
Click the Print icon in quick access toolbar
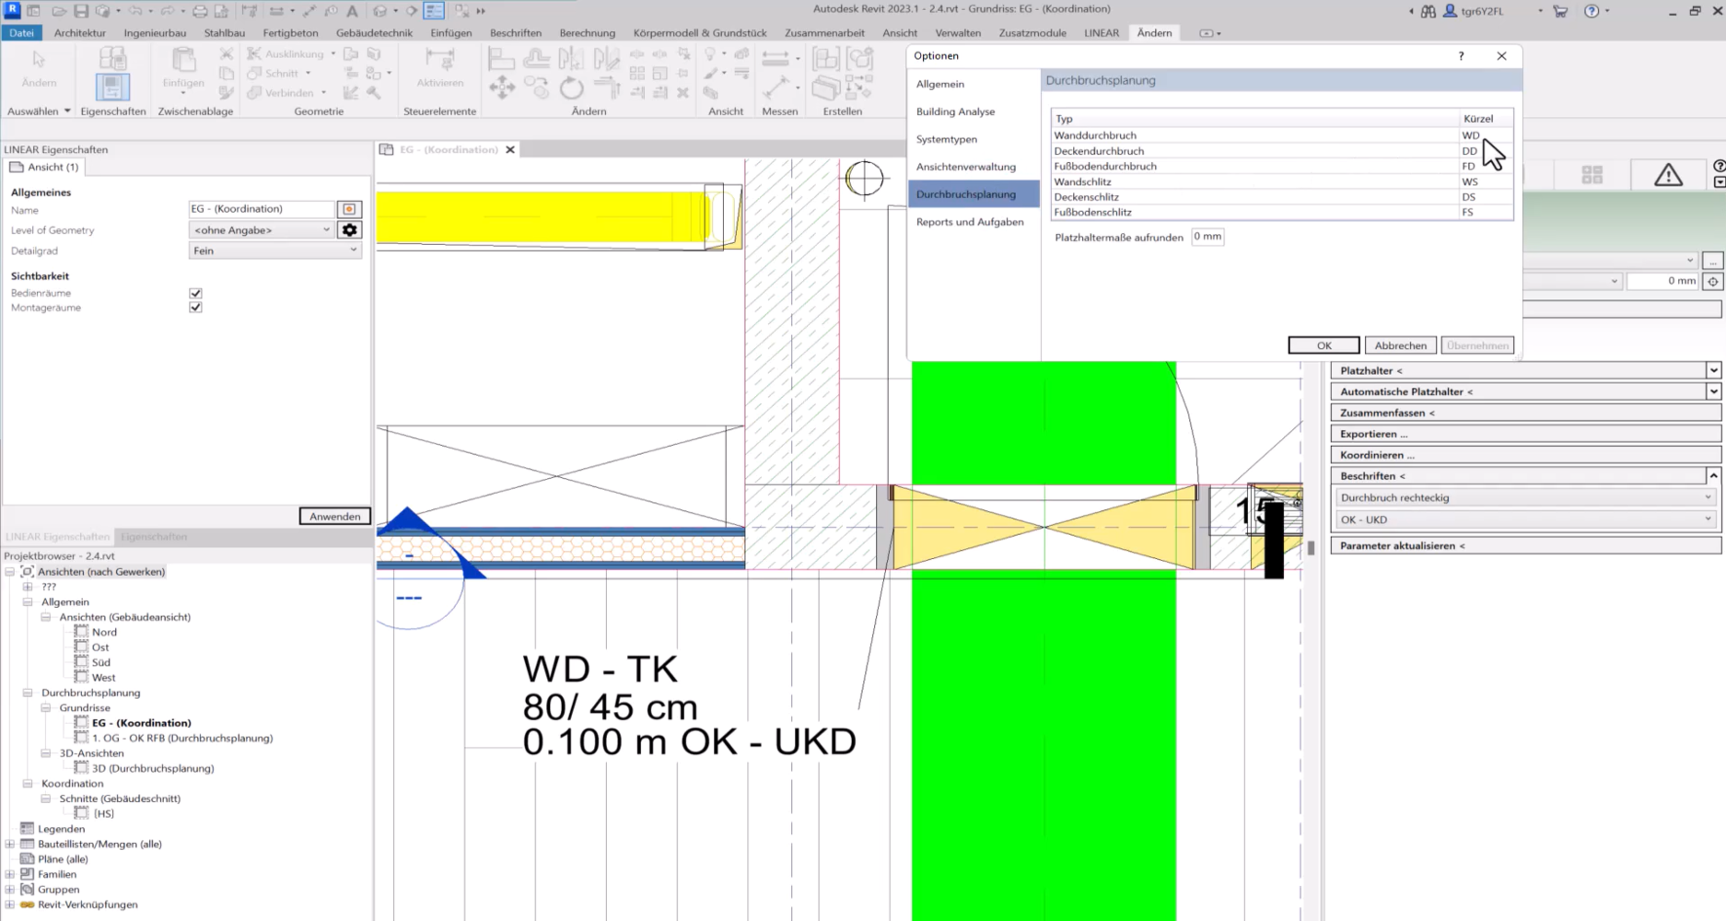click(x=199, y=11)
